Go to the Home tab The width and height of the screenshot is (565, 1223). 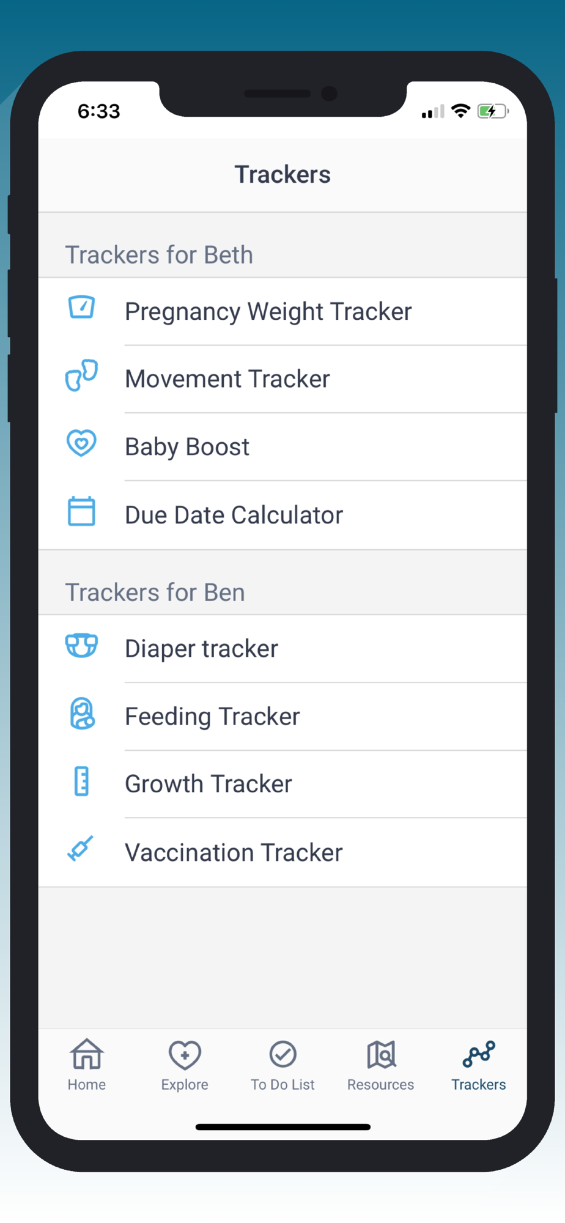pyautogui.click(x=87, y=1065)
